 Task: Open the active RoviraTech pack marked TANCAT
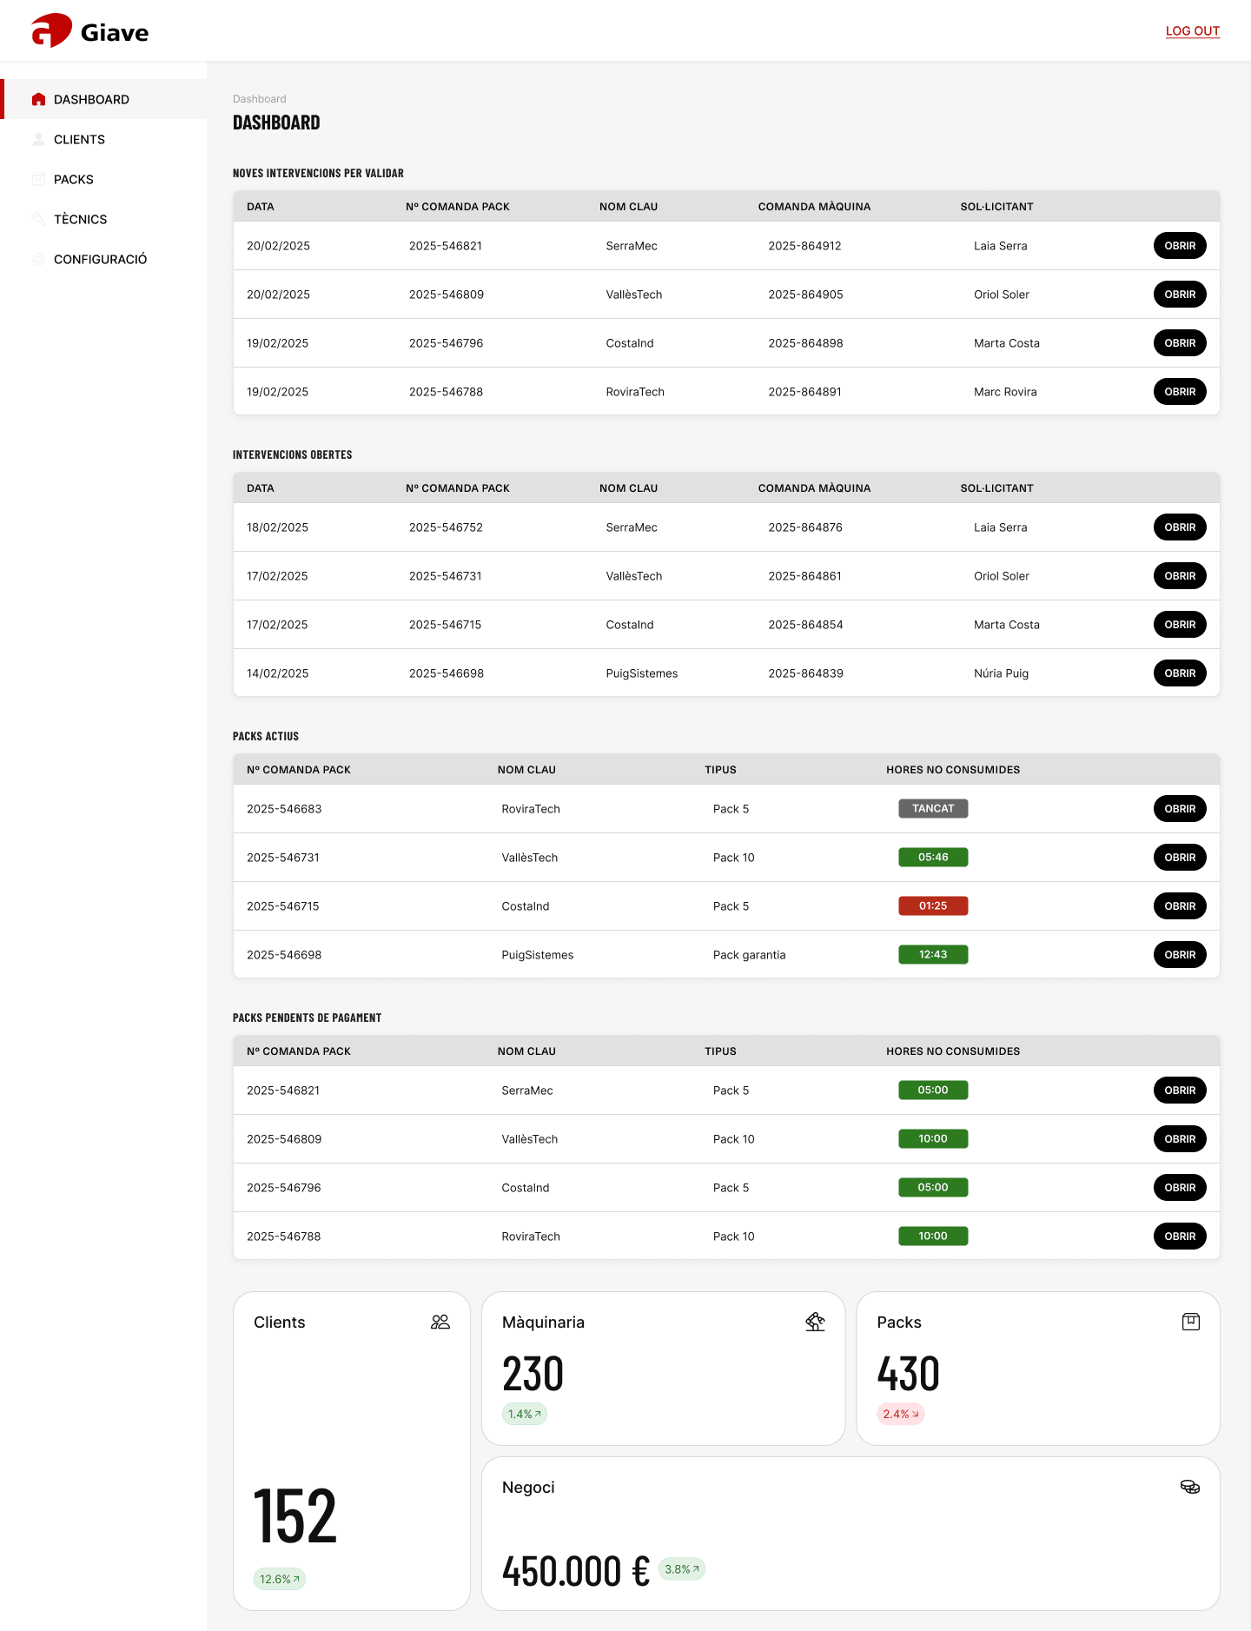[1180, 809]
